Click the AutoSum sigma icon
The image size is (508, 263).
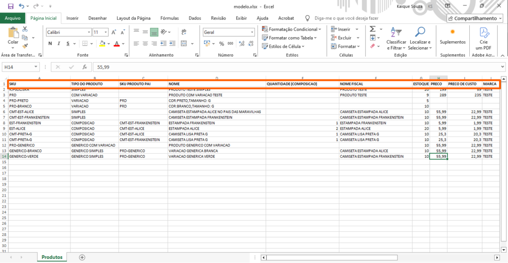(x=373, y=29)
